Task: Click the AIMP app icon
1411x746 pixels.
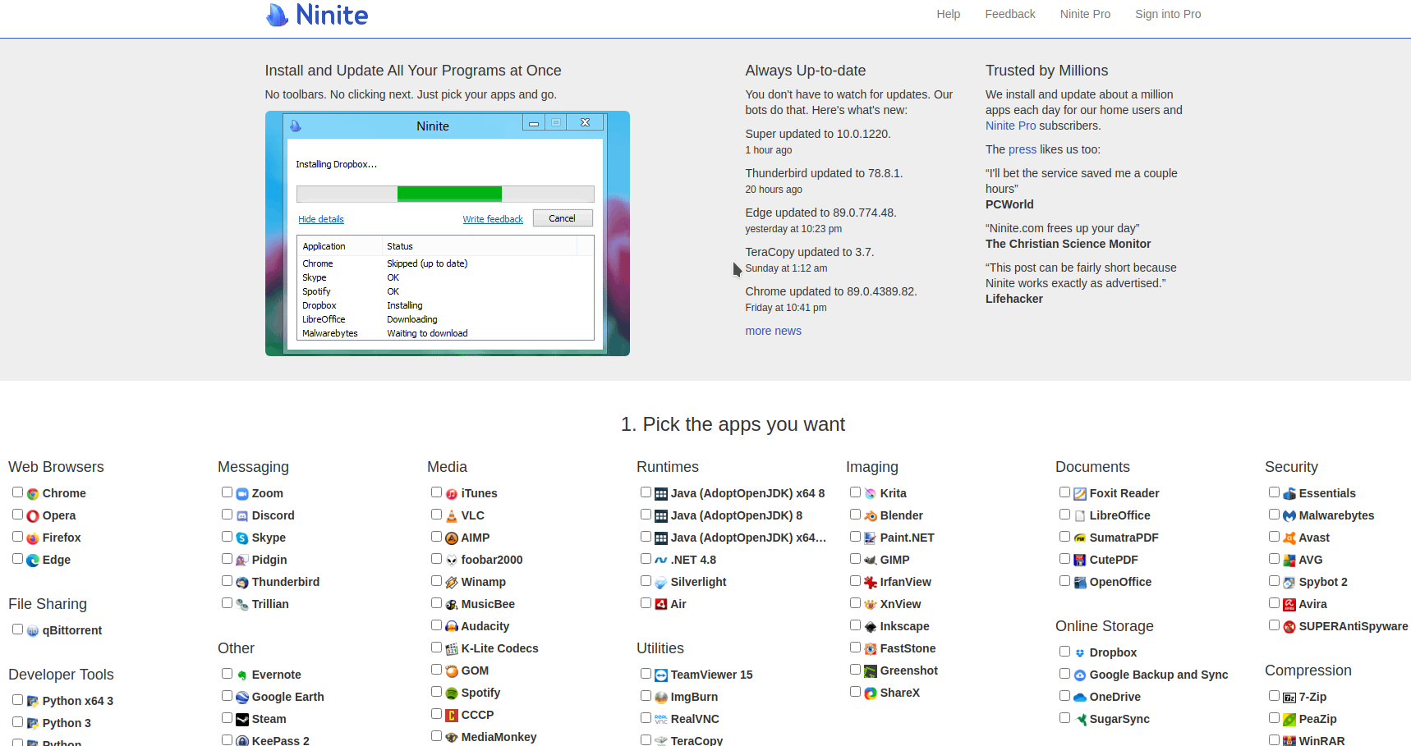Action: click(x=452, y=538)
